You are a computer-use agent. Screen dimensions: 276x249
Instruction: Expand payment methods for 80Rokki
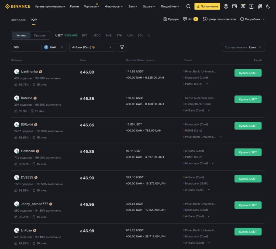pos(220,137)
